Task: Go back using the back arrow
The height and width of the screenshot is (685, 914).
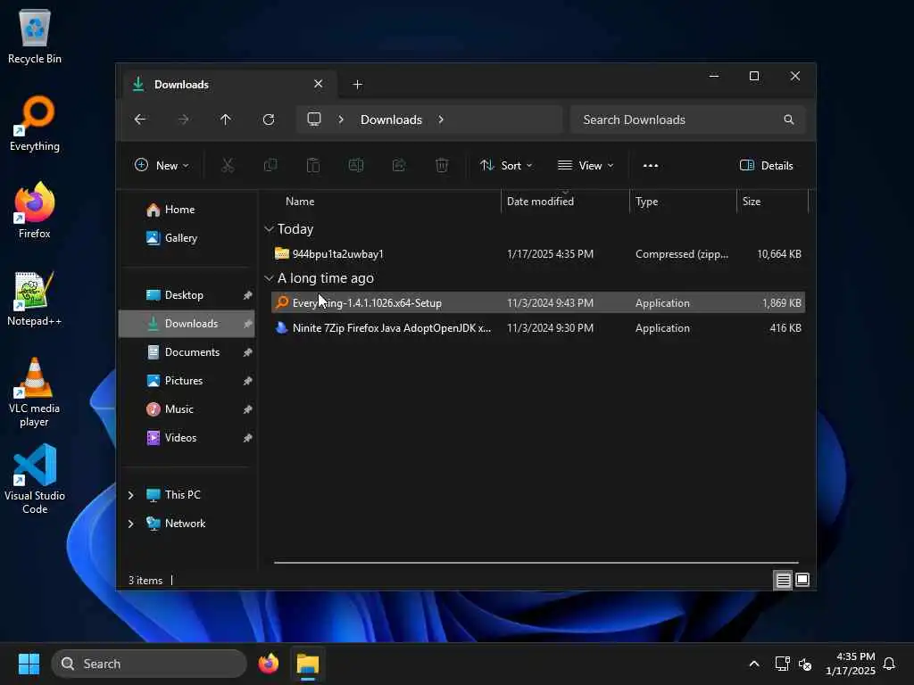Action: pyautogui.click(x=140, y=120)
